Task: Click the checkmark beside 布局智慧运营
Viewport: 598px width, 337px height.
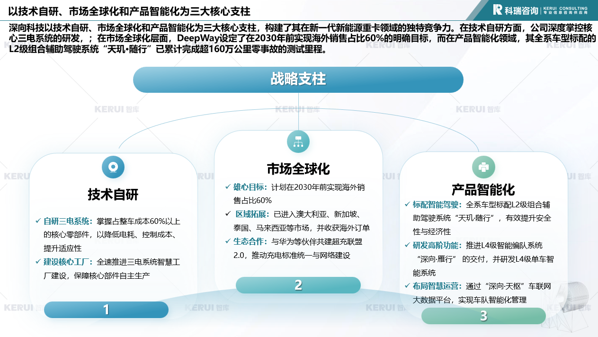Action: point(407,286)
